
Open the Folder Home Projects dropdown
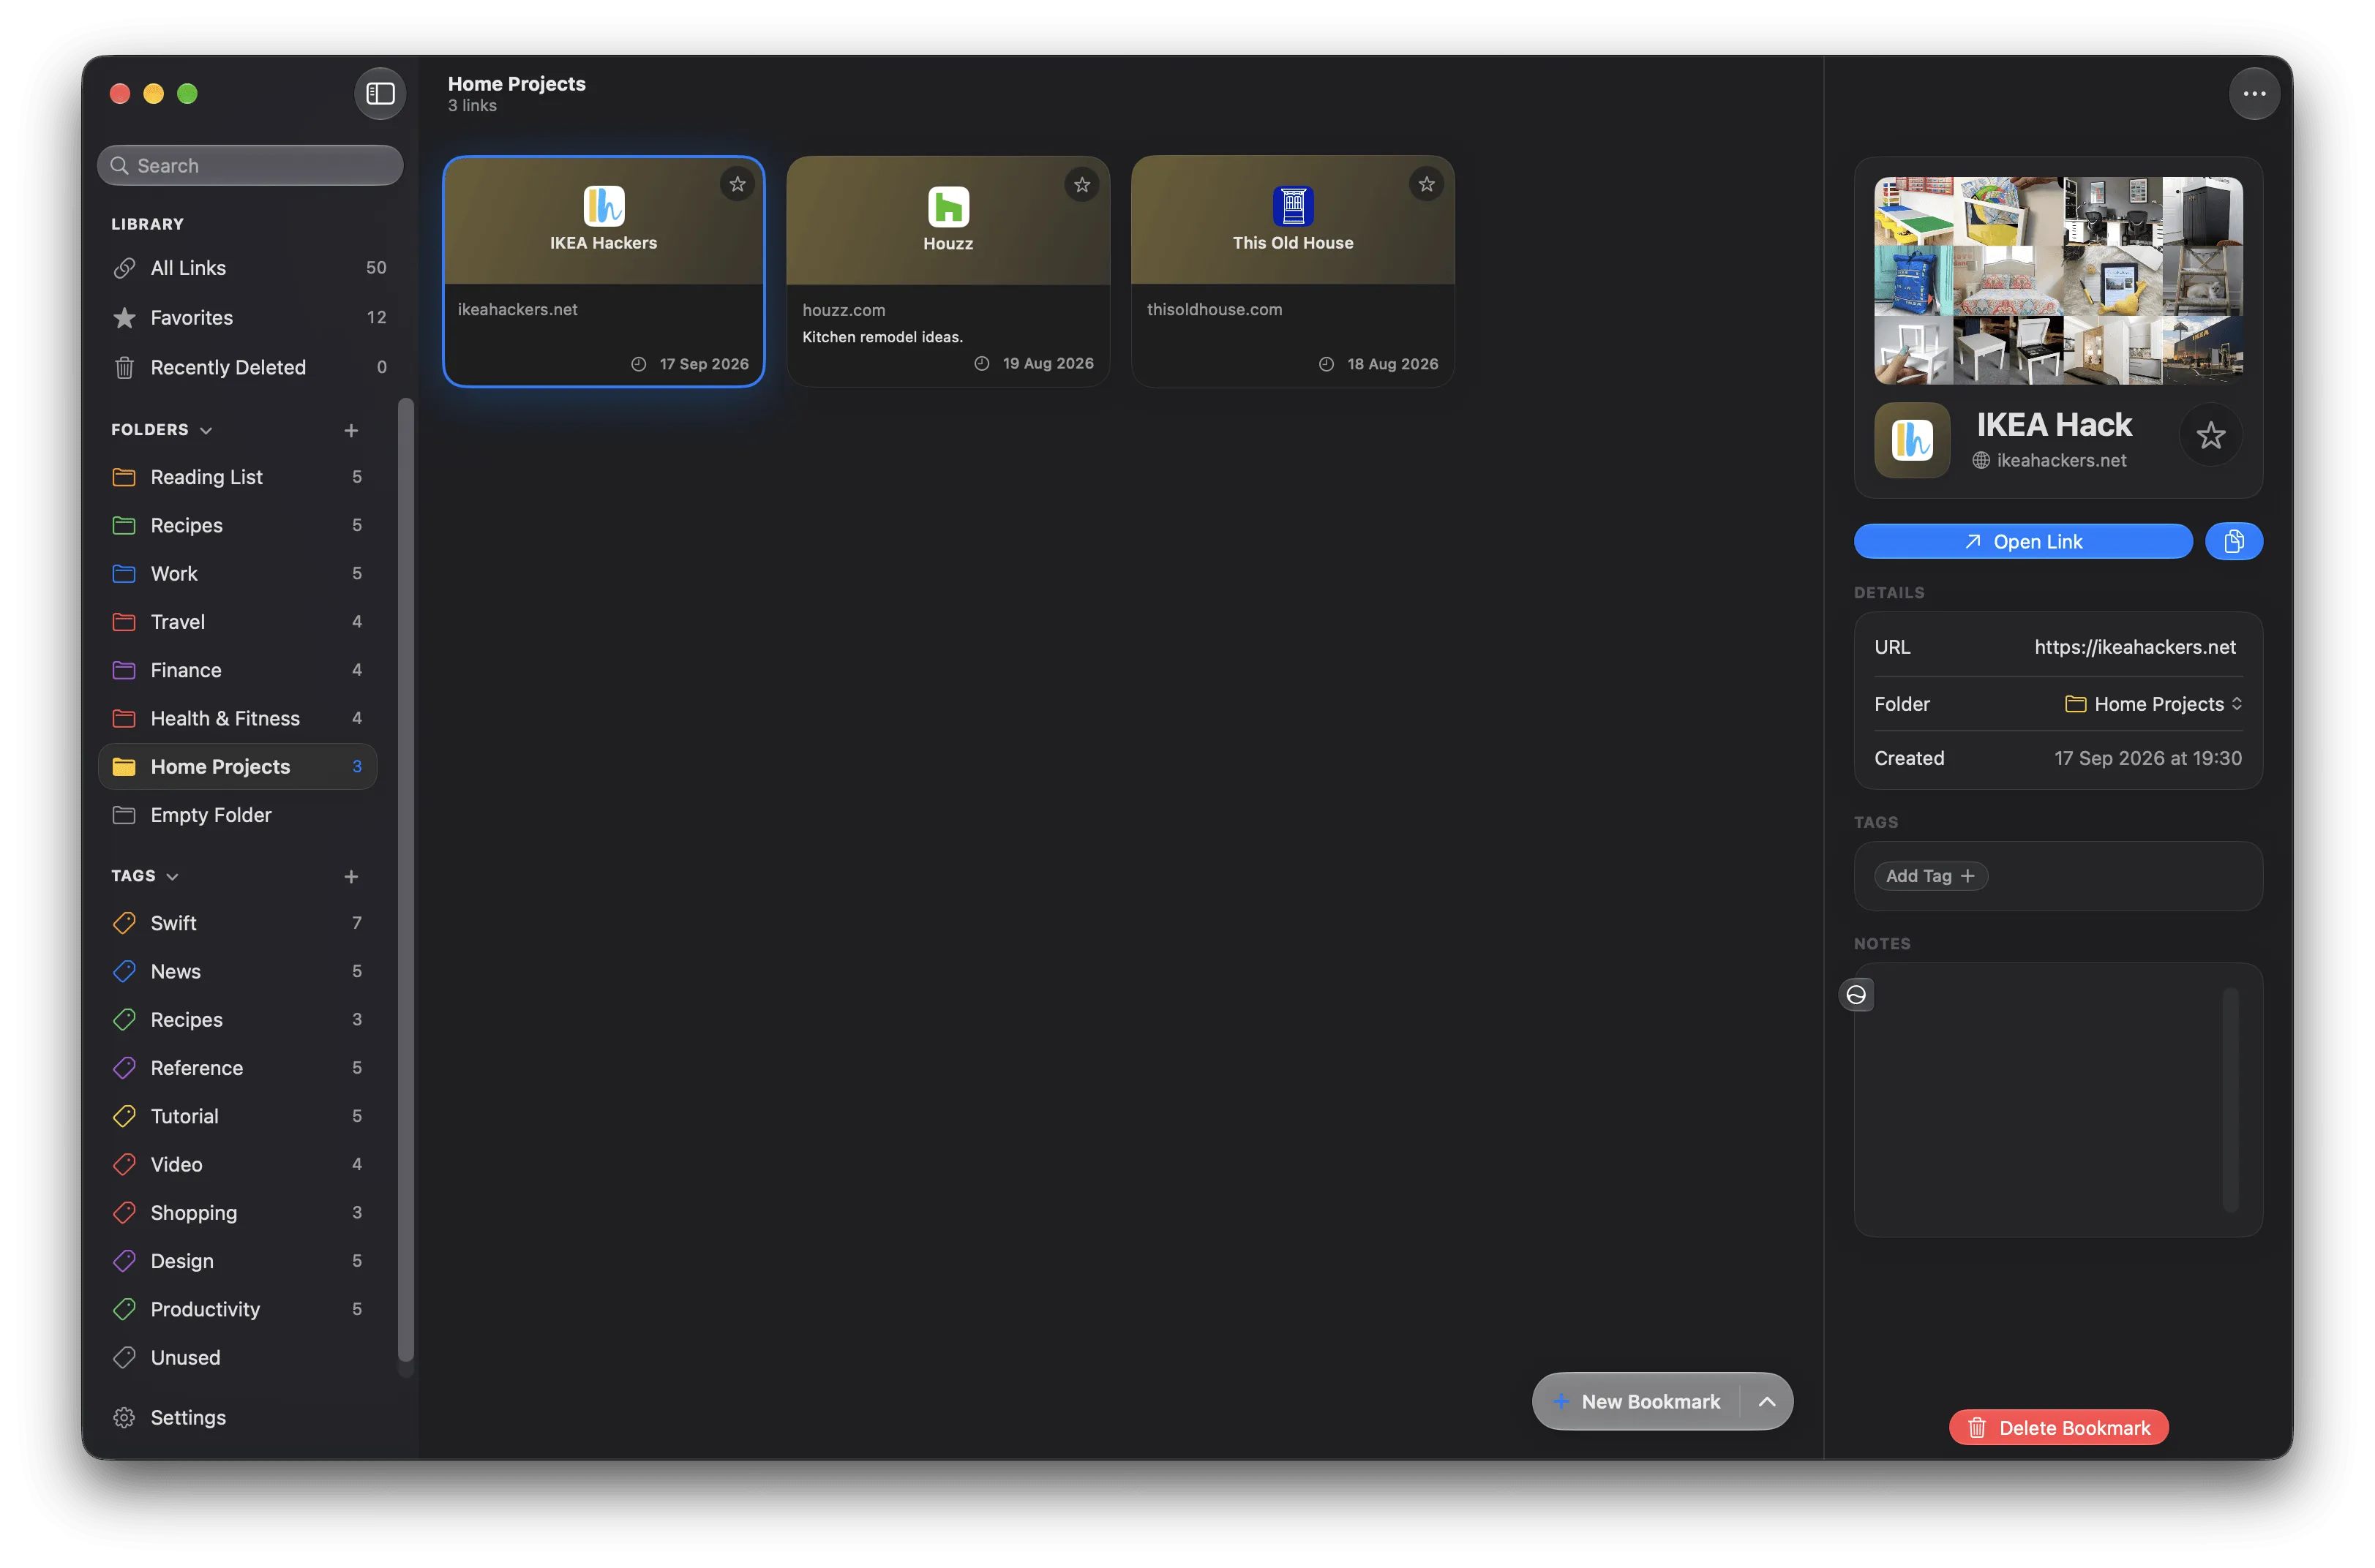pyautogui.click(x=2154, y=704)
